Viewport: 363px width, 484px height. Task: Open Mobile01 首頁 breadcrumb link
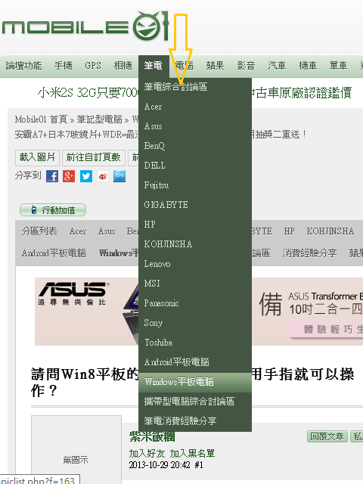click(x=41, y=119)
